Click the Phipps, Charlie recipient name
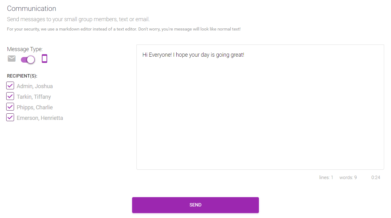391x218 pixels. (35, 107)
